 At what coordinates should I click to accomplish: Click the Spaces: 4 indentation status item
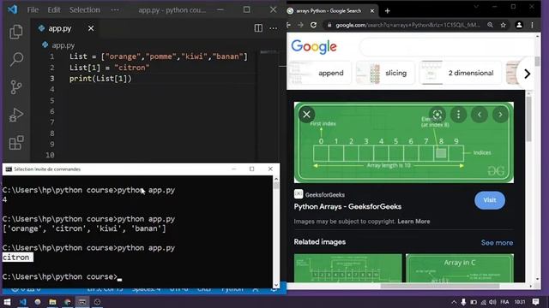pos(147,289)
